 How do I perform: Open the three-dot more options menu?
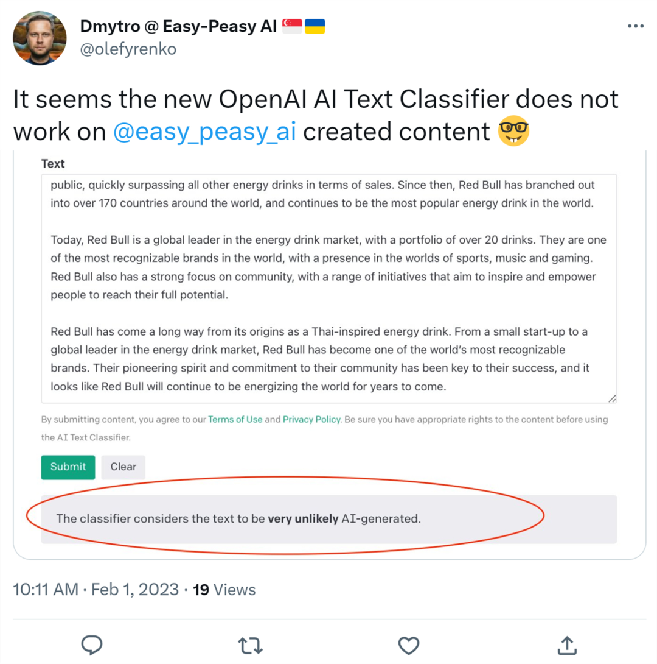(x=635, y=27)
